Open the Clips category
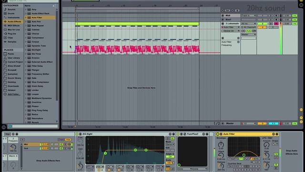This screenshot has width=305, height=172. [x=10, y=38]
